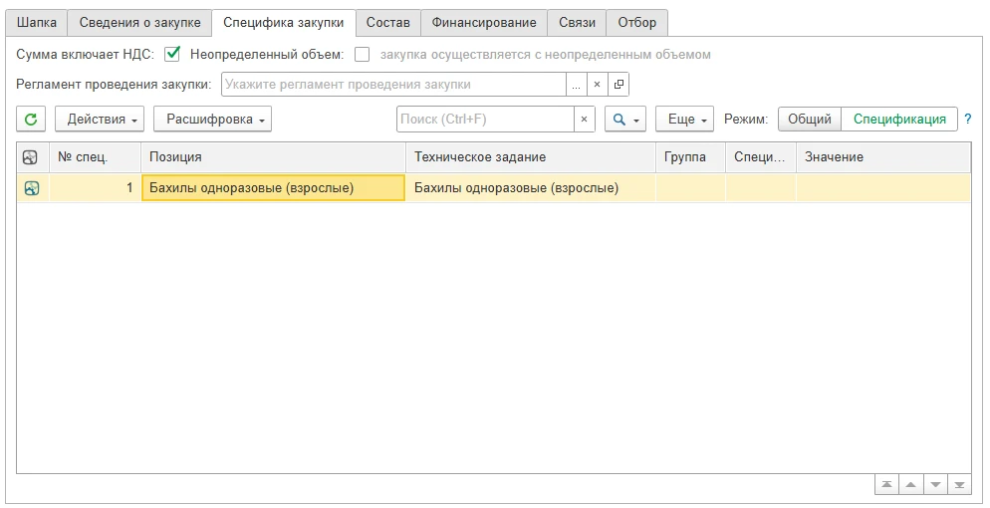Open the Еще dropdown menu

coord(684,120)
